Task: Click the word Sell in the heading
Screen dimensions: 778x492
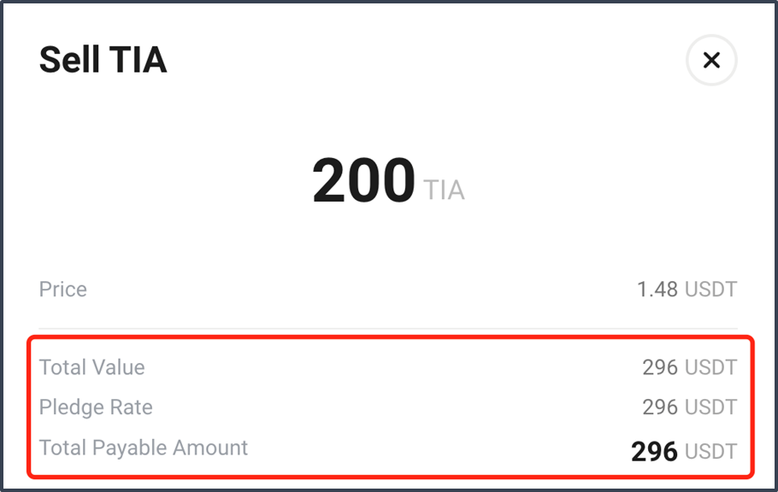Action: tap(69, 60)
